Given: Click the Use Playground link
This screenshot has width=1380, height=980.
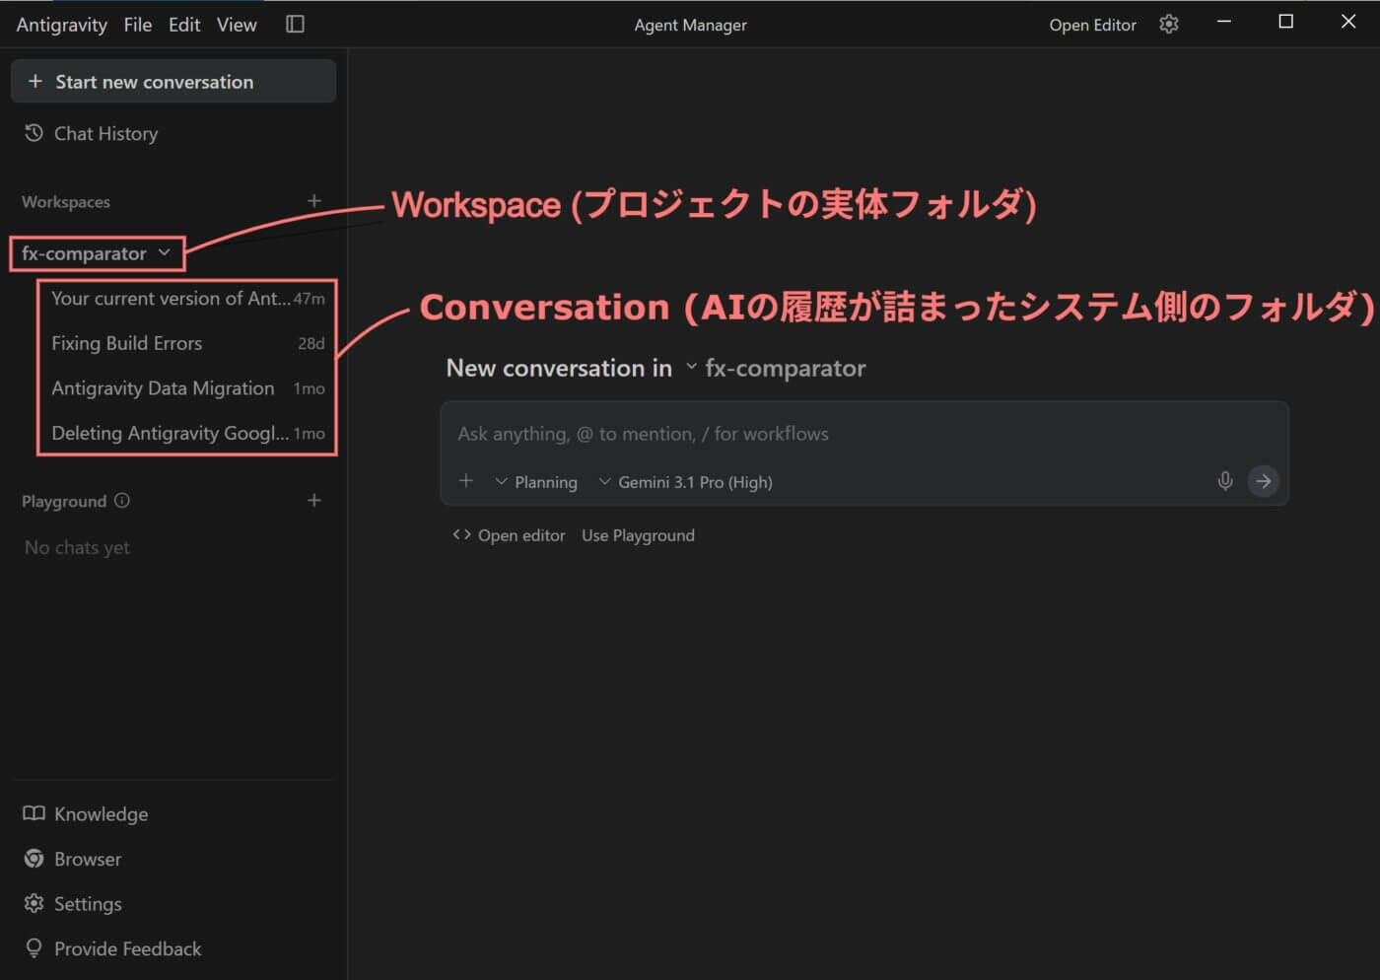Looking at the screenshot, I should [638, 535].
